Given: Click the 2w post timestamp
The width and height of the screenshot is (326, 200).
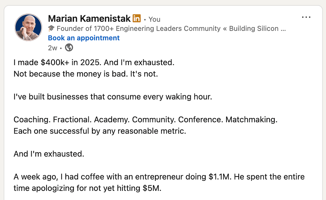Looking at the screenshot, I should pyautogui.click(x=52, y=48).
